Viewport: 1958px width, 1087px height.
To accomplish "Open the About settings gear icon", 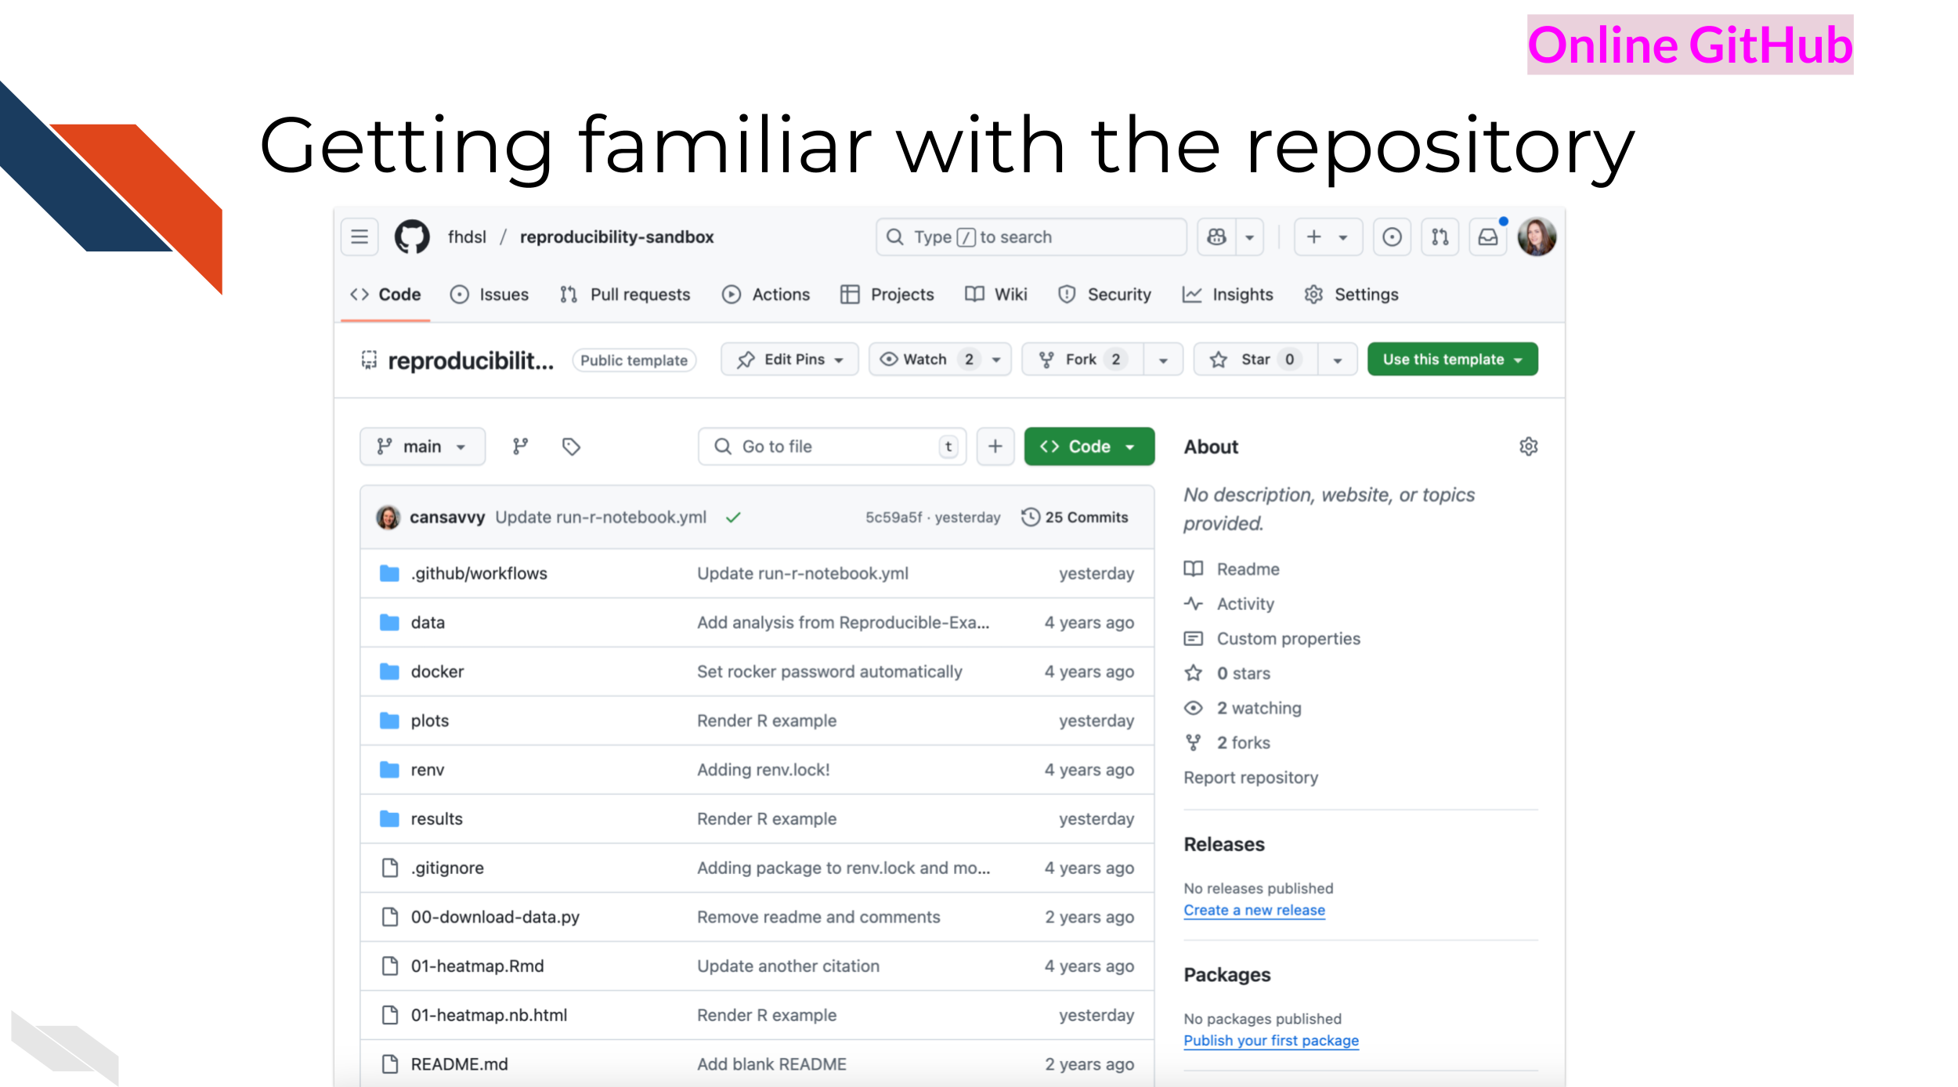I will coord(1528,446).
